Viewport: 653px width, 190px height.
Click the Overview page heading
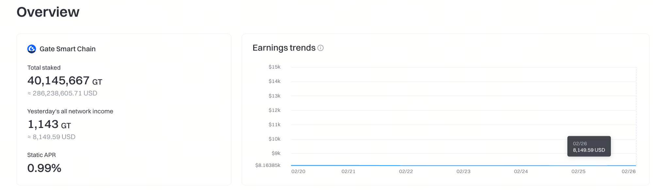pos(48,12)
